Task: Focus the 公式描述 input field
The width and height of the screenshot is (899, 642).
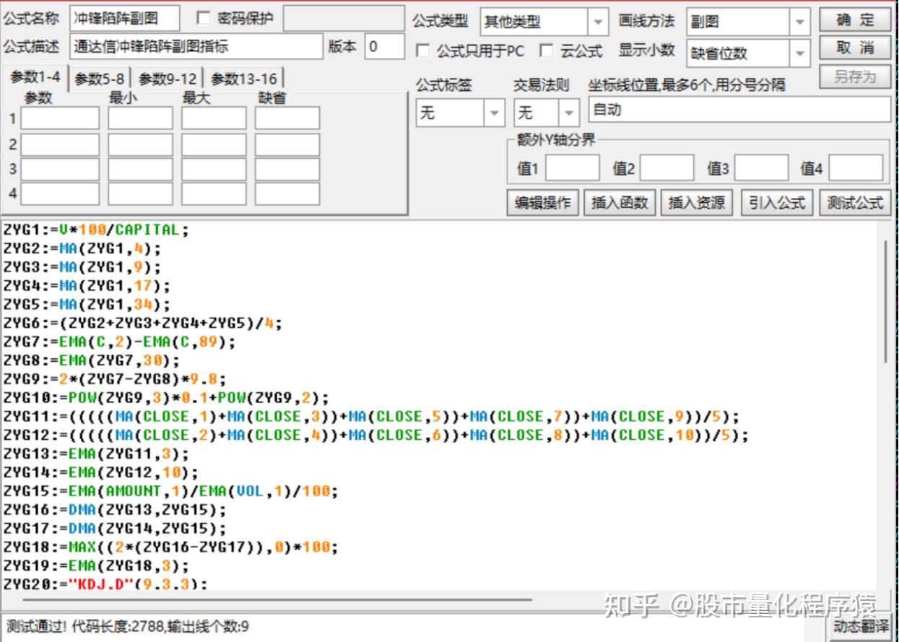Action: (x=196, y=46)
